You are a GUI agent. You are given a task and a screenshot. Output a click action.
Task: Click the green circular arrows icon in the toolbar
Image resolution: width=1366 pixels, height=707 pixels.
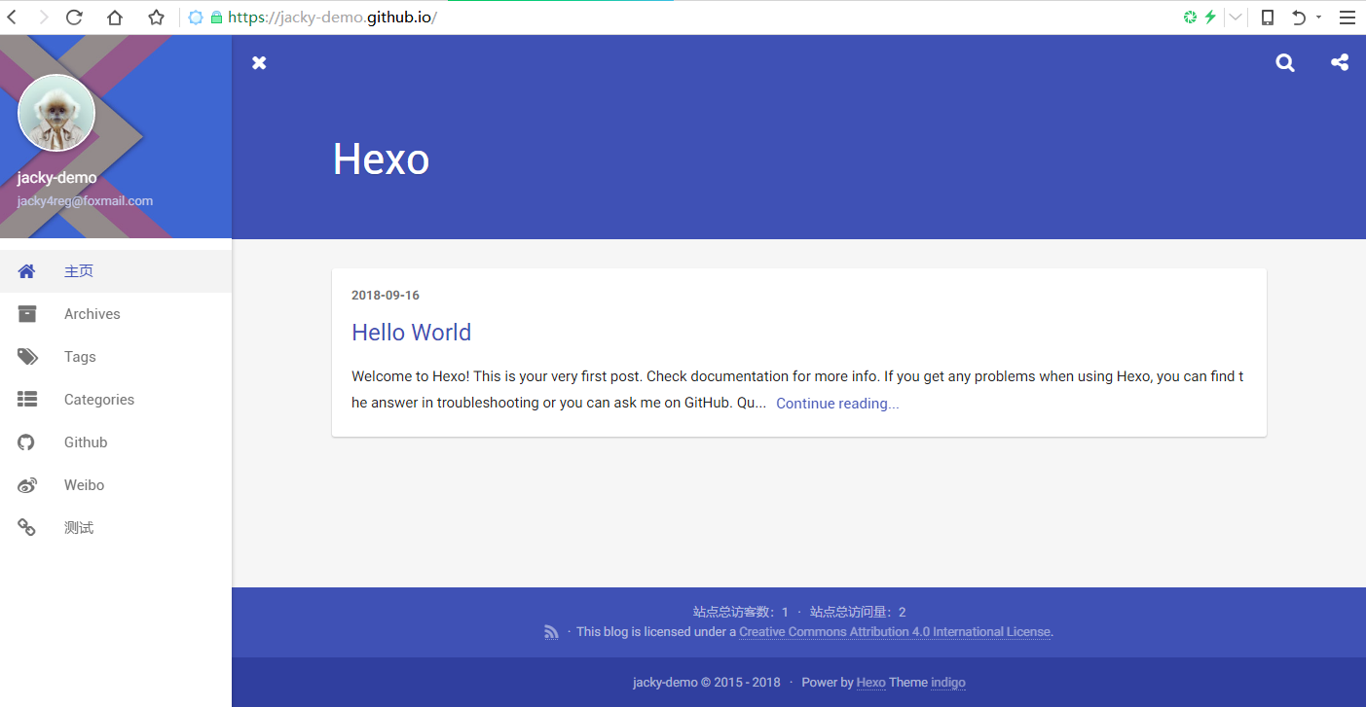coord(1190,17)
